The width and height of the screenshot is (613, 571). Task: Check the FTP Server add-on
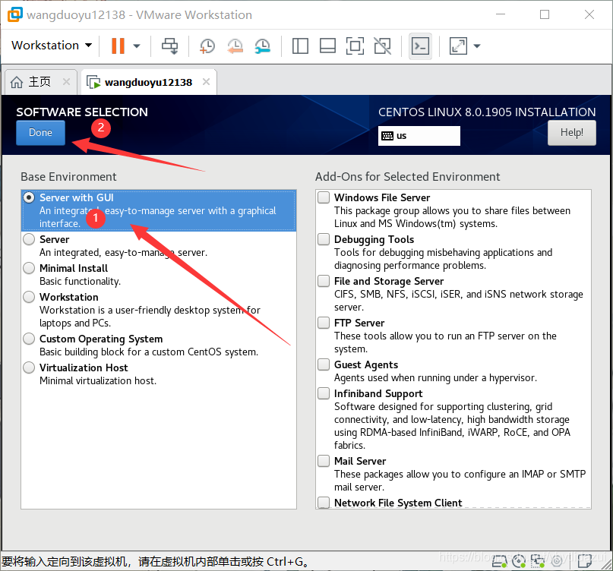click(x=324, y=323)
